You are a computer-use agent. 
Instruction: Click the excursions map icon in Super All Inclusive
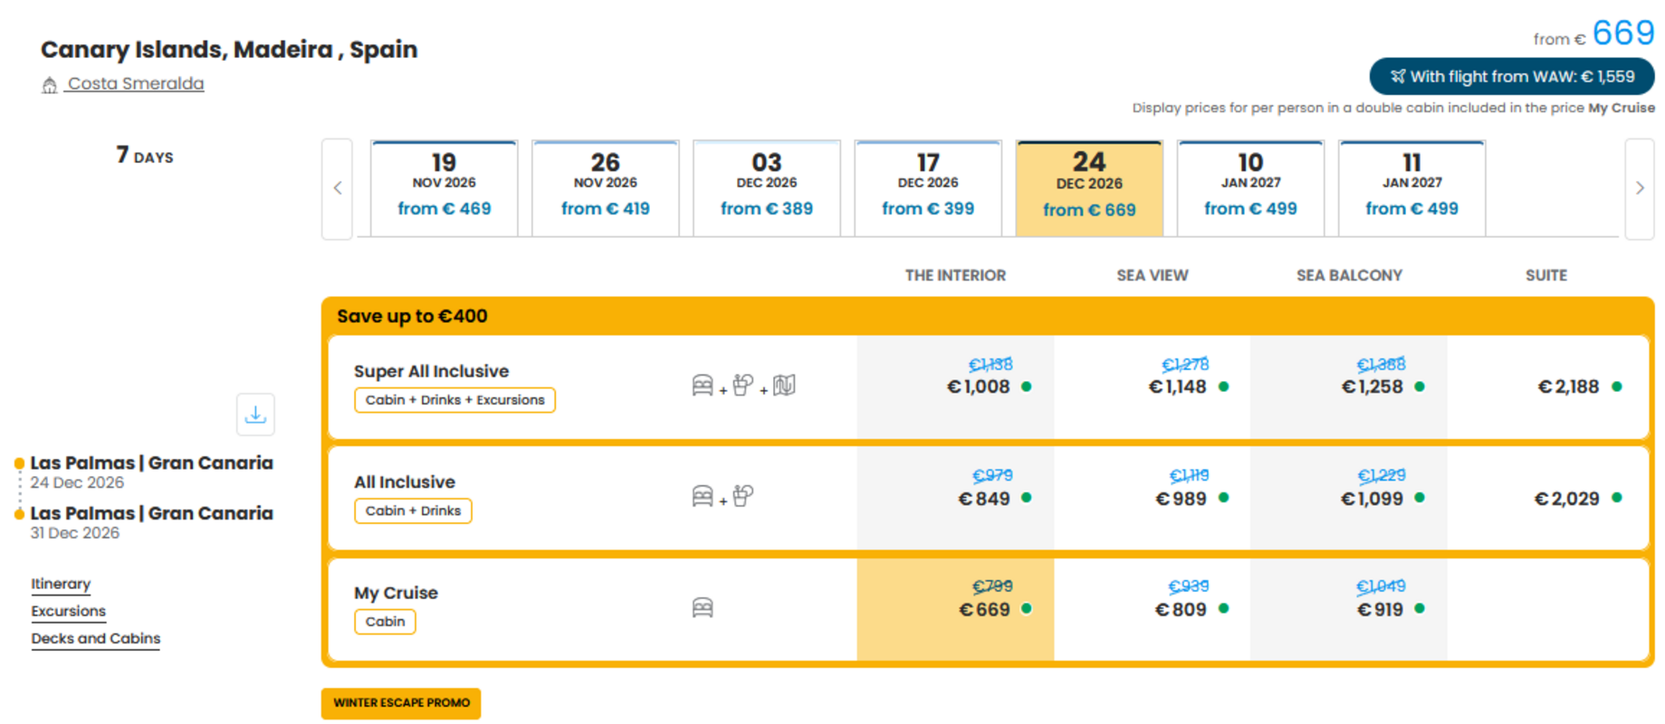coord(784,386)
